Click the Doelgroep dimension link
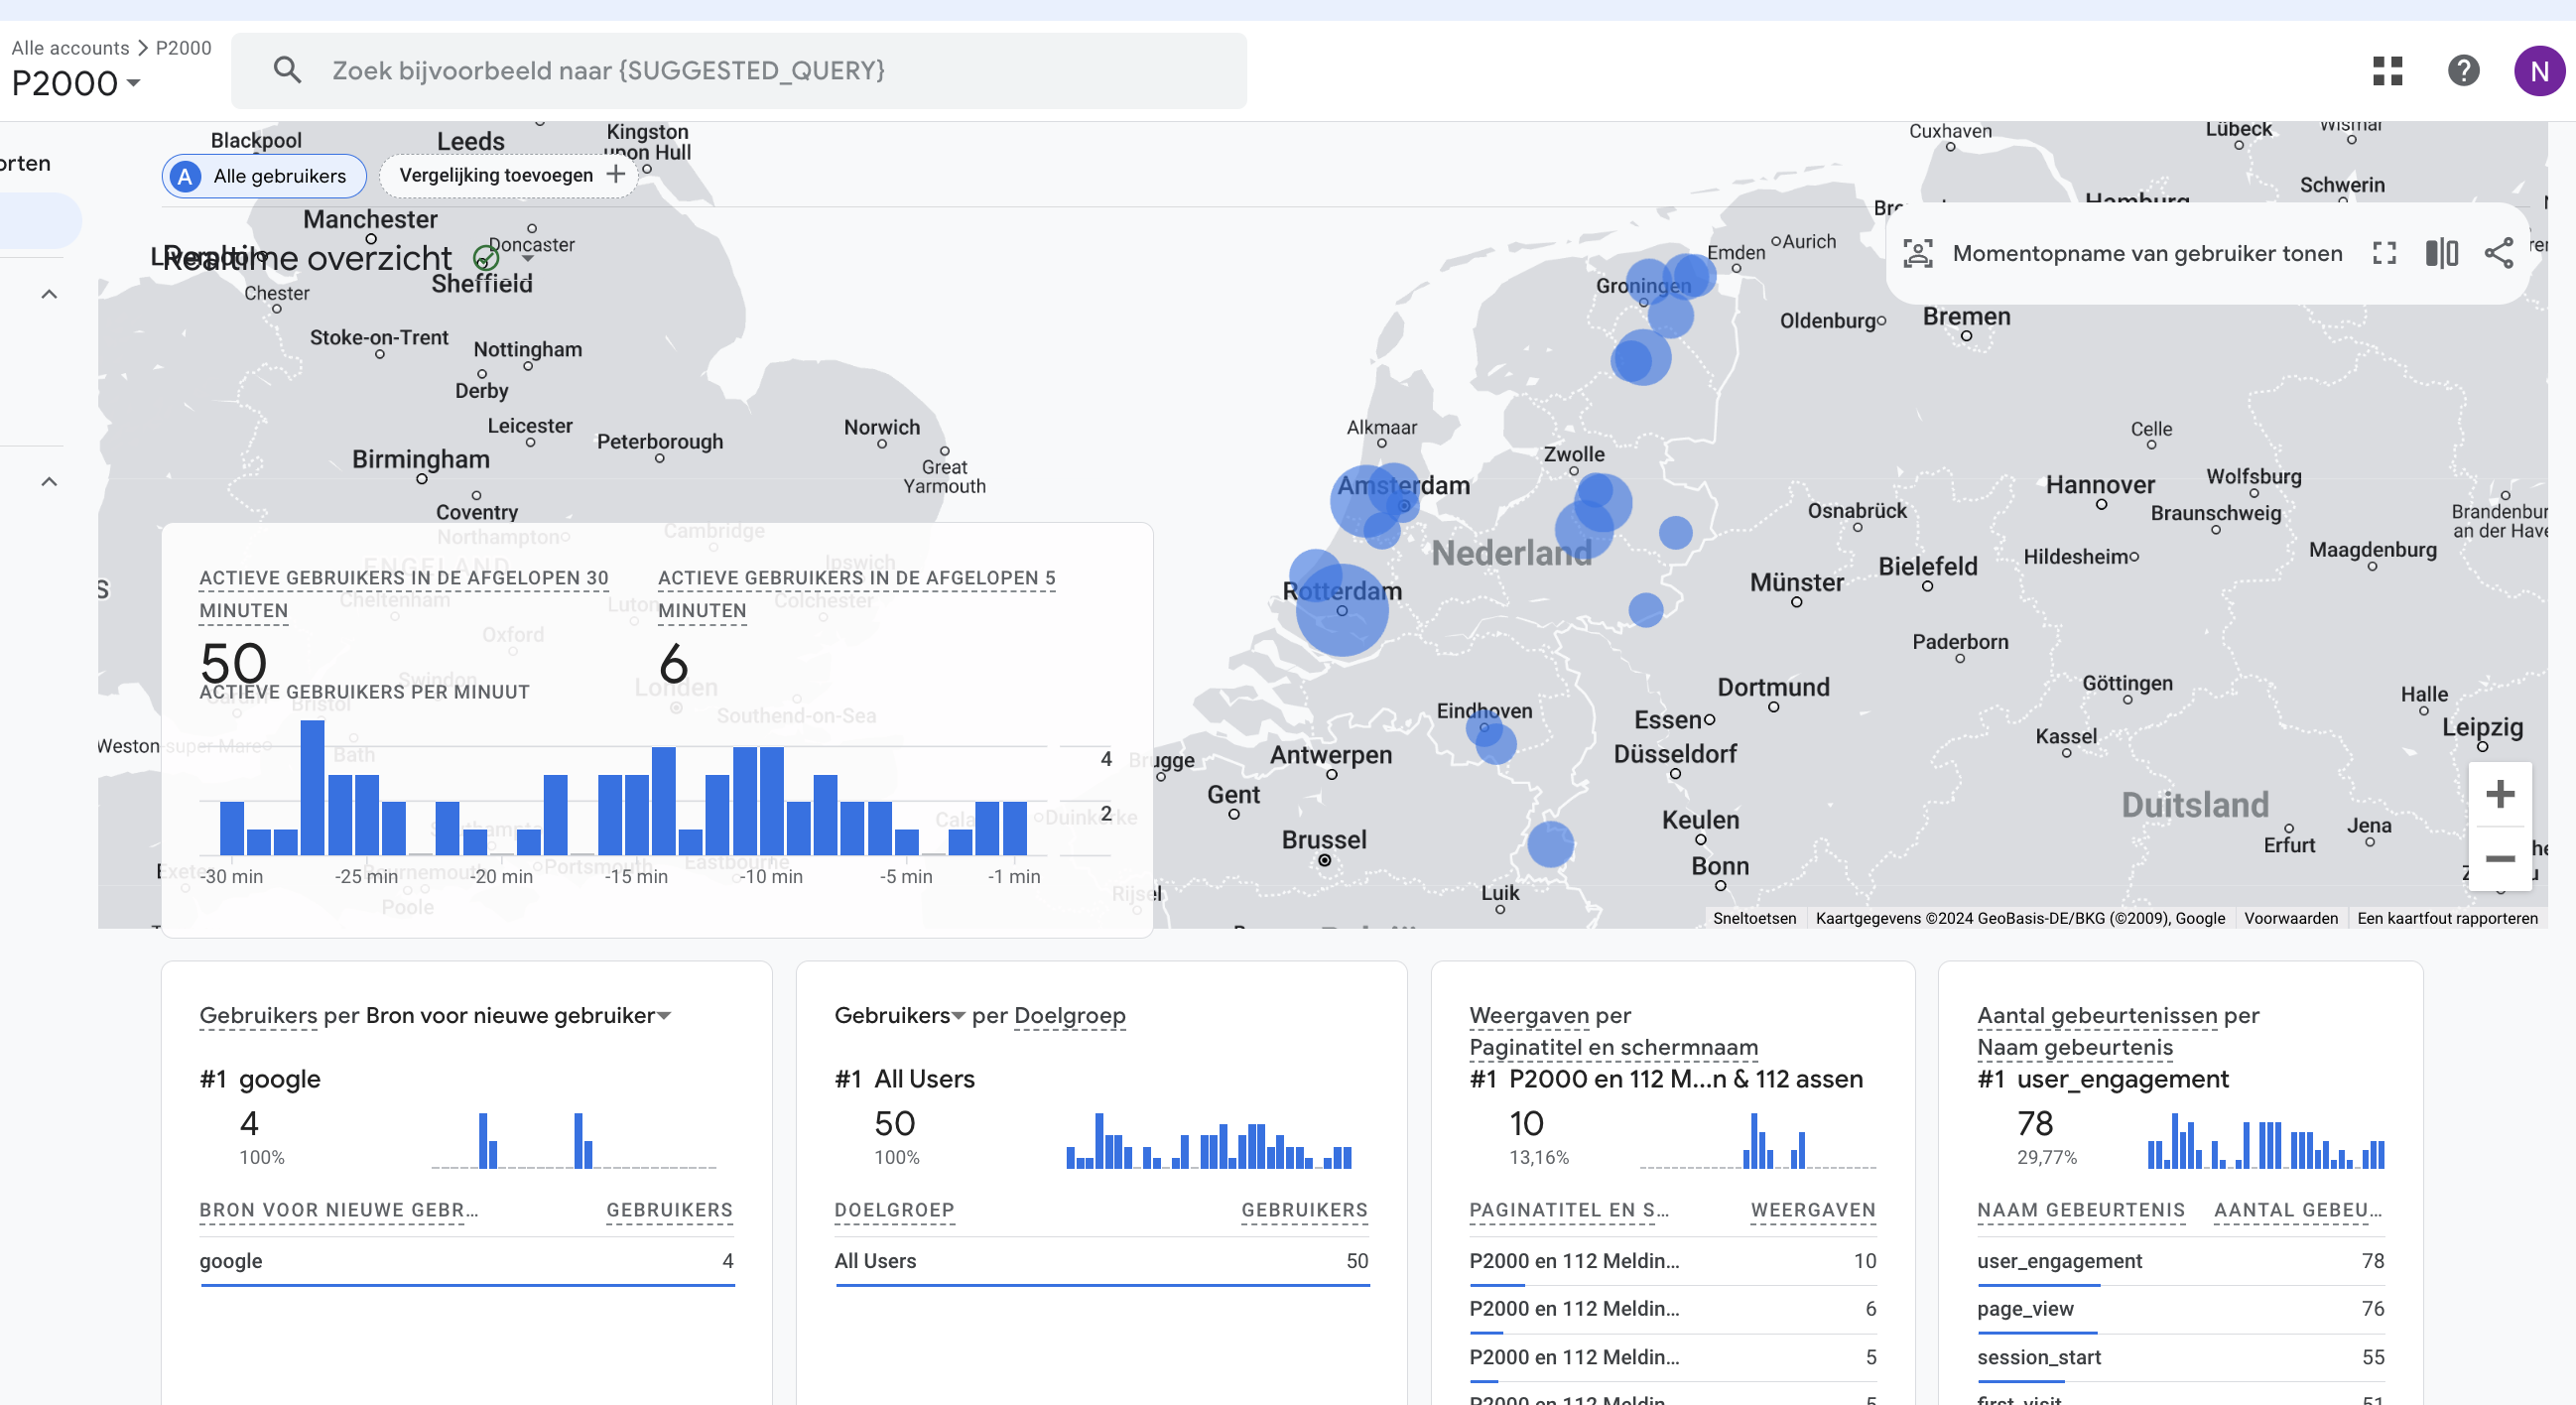 (x=1069, y=1015)
